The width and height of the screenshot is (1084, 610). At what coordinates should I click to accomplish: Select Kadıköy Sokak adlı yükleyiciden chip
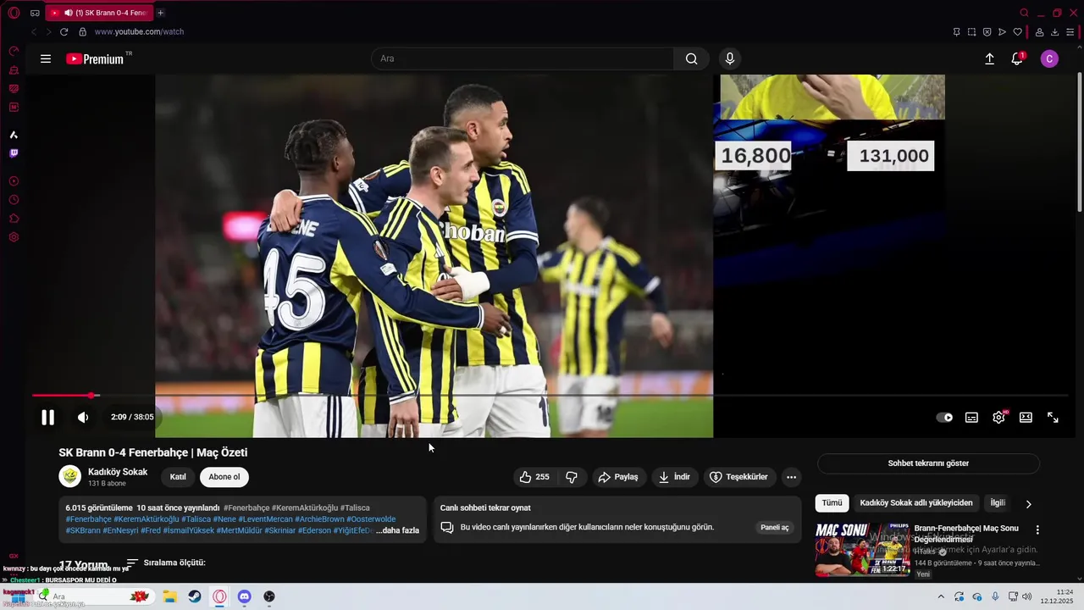click(916, 503)
